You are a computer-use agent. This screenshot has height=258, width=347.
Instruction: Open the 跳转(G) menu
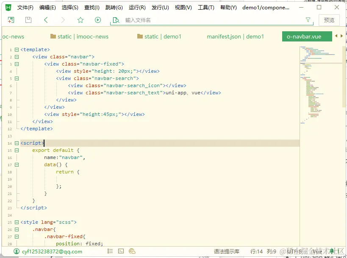(114, 8)
